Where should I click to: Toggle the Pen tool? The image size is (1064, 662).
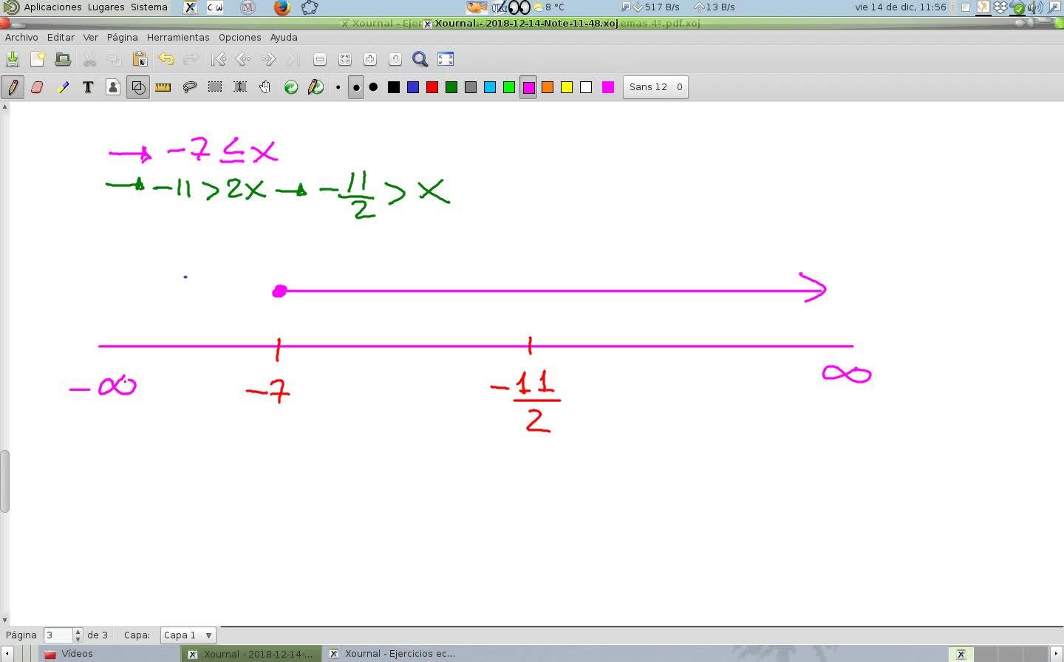click(13, 87)
